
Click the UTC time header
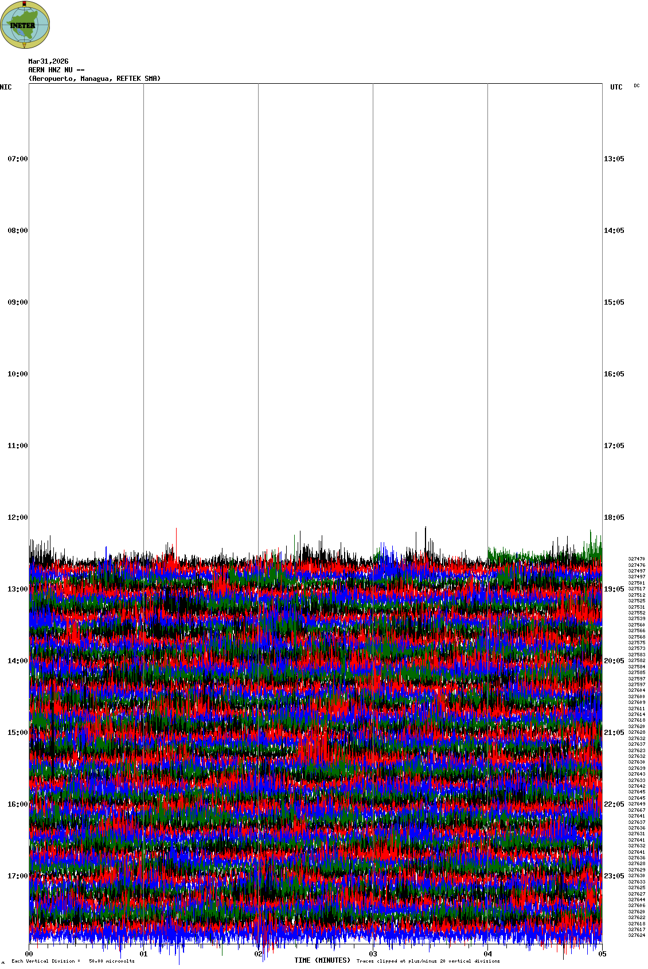616,87
